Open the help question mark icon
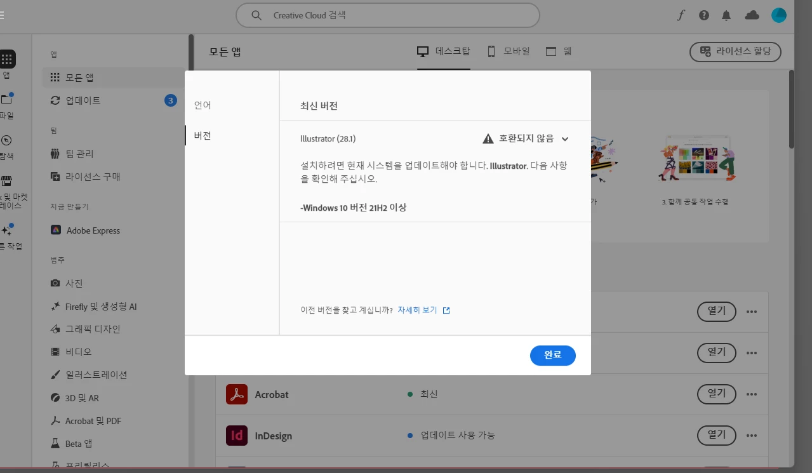This screenshot has width=812, height=473. tap(704, 15)
